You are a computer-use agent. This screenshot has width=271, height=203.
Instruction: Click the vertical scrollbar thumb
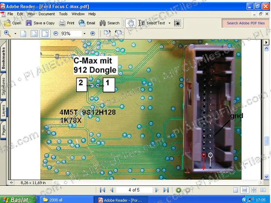pyautogui.click(x=266, y=141)
